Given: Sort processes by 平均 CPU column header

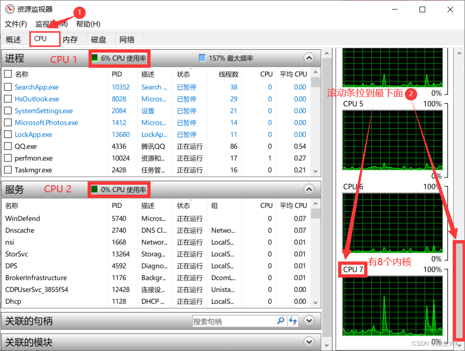Looking at the screenshot, I should click(x=293, y=74).
